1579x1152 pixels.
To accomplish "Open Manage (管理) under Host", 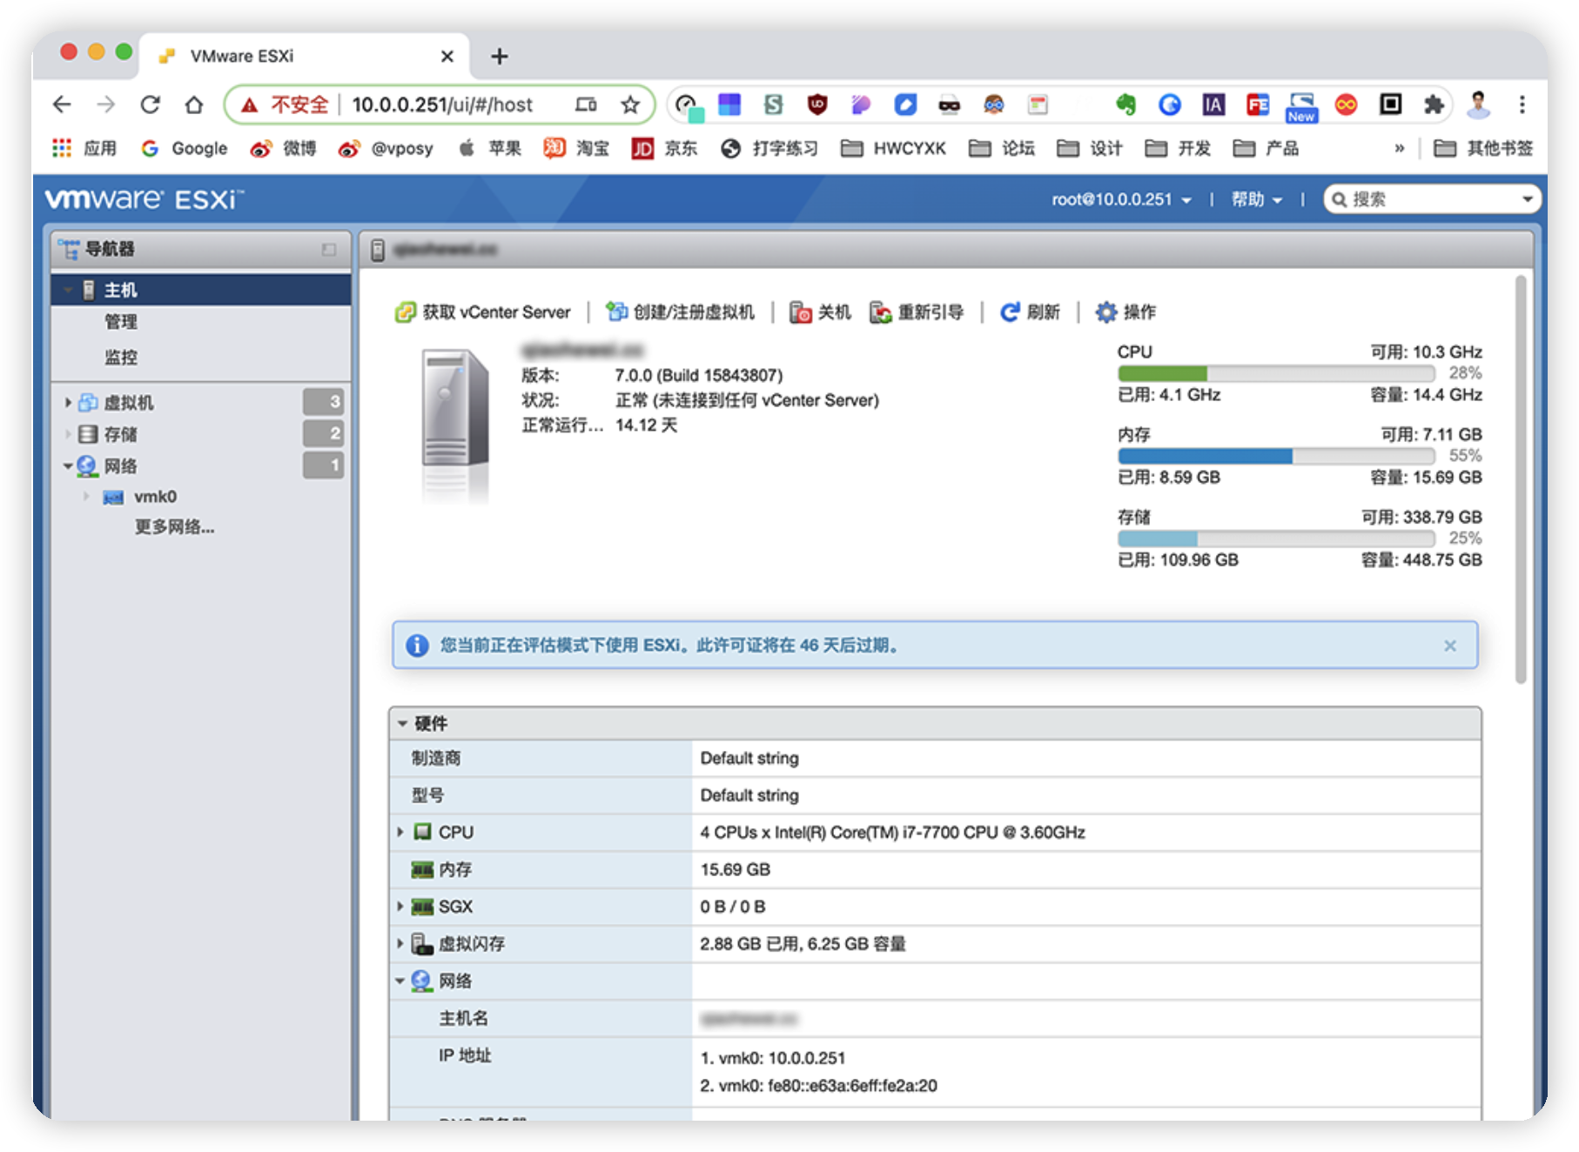I will [x=121, y=322].
